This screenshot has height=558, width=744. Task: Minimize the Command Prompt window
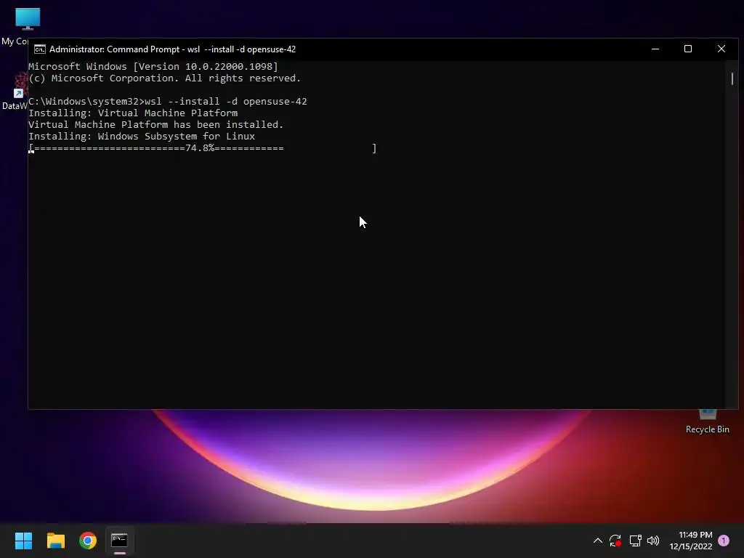655,49
